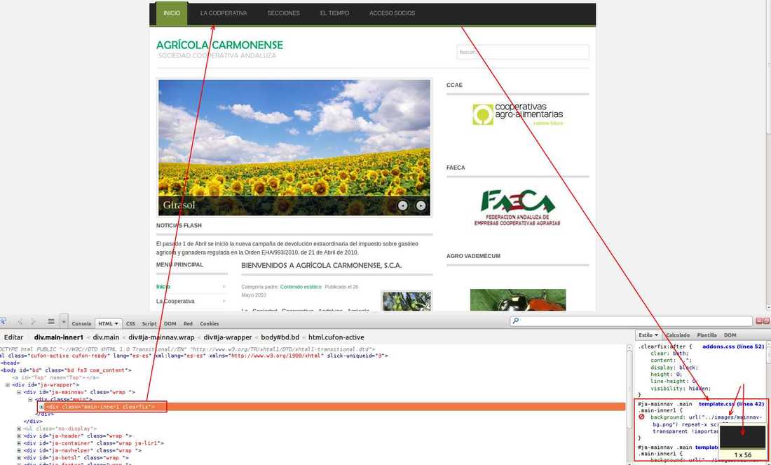Open the addons.css (línea 52) source link
771x465 pixels.
pyautogui.click(x=733, y=346)
